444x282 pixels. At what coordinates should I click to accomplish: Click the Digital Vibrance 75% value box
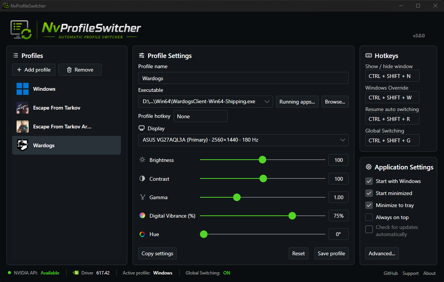339,216
